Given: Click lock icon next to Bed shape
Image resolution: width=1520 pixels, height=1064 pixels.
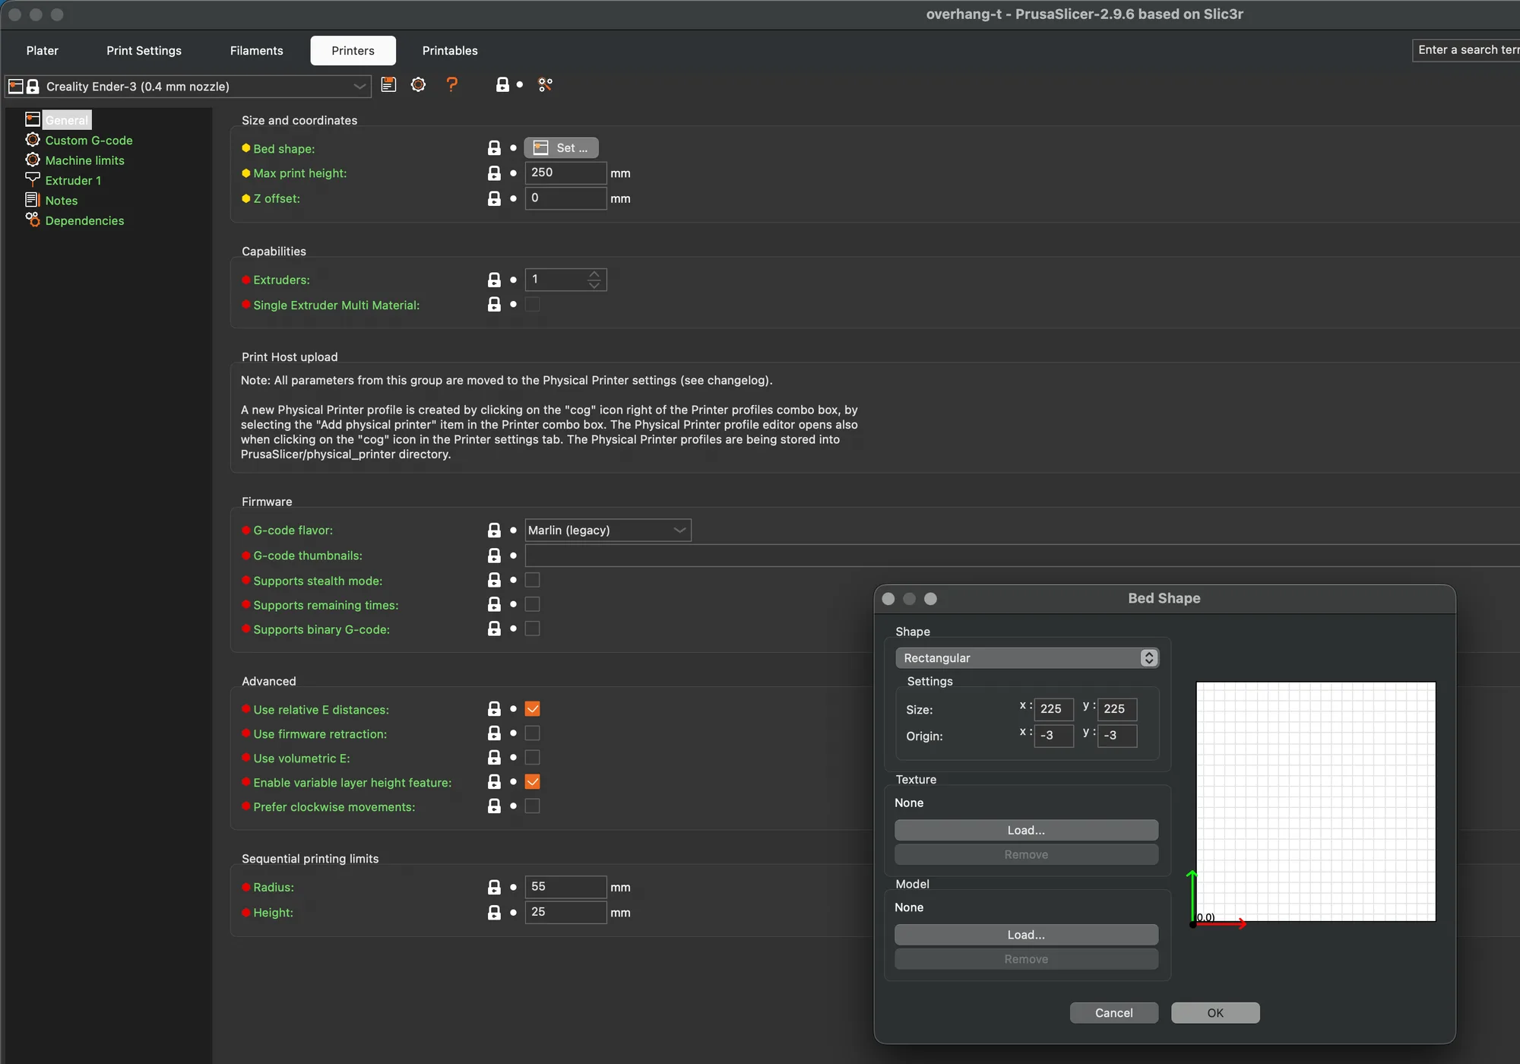Looking at the screenshot, I should [494, 148].
